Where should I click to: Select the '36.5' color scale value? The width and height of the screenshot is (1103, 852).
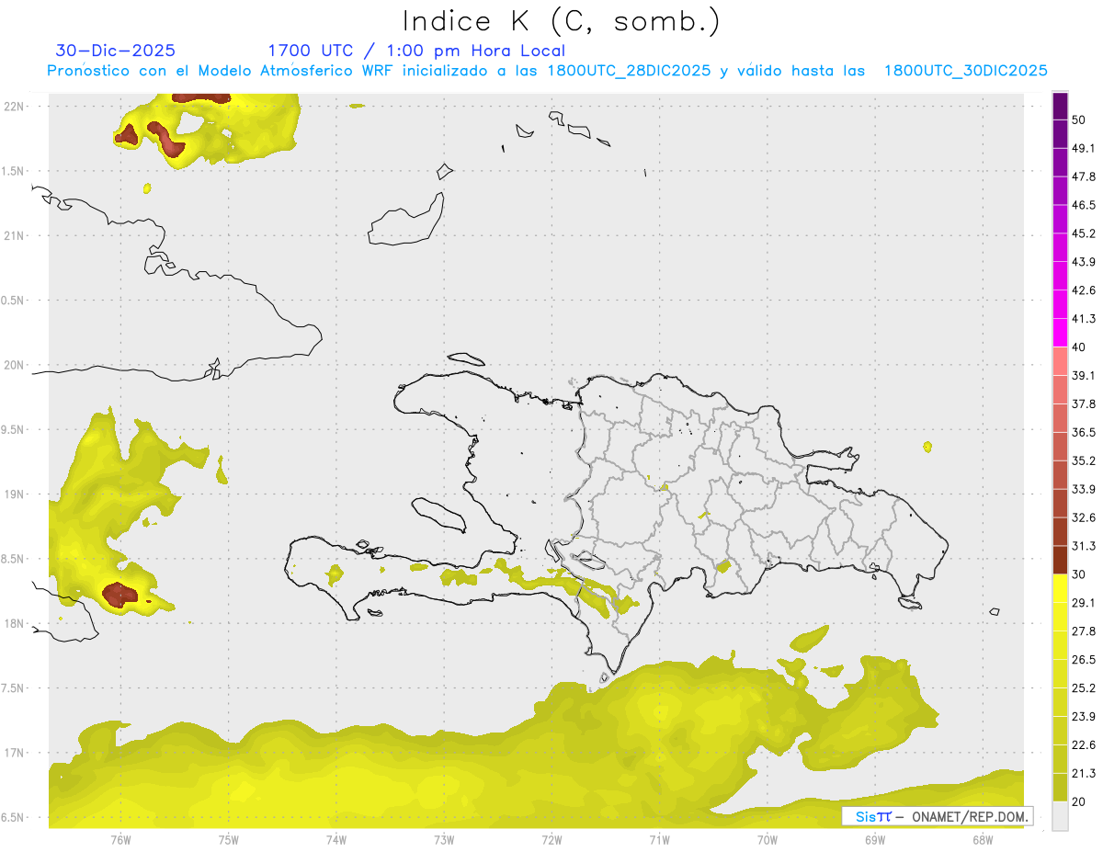1084,432
